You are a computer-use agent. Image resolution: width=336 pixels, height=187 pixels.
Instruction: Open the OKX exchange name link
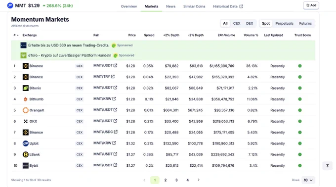[x=33, y=121]
